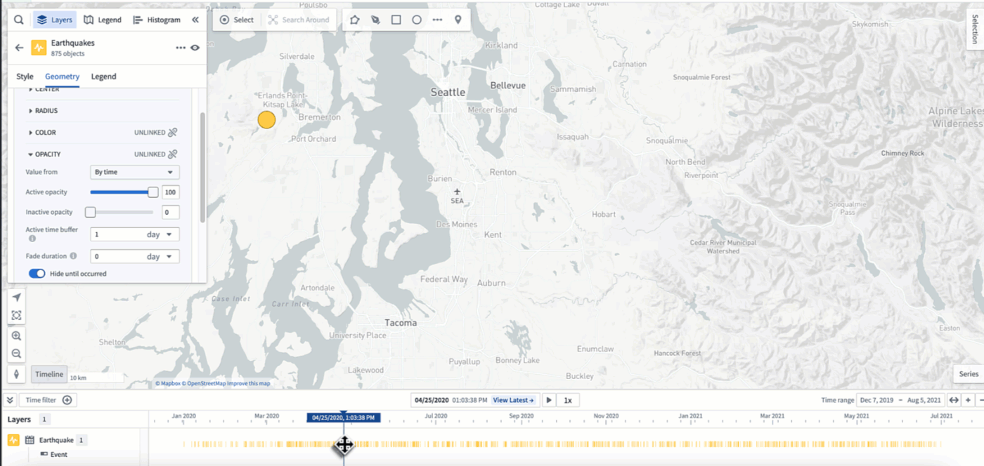Select the circle drawing tool
This screenshot has width=984, height=466.
pyautogui.click(x=417, y=20)
